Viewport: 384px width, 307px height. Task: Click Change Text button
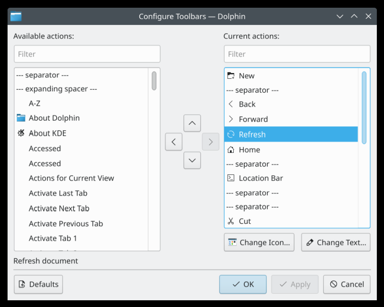tap(336, 242)
